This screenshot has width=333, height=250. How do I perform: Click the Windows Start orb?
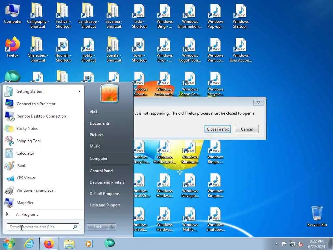point(9,243)
